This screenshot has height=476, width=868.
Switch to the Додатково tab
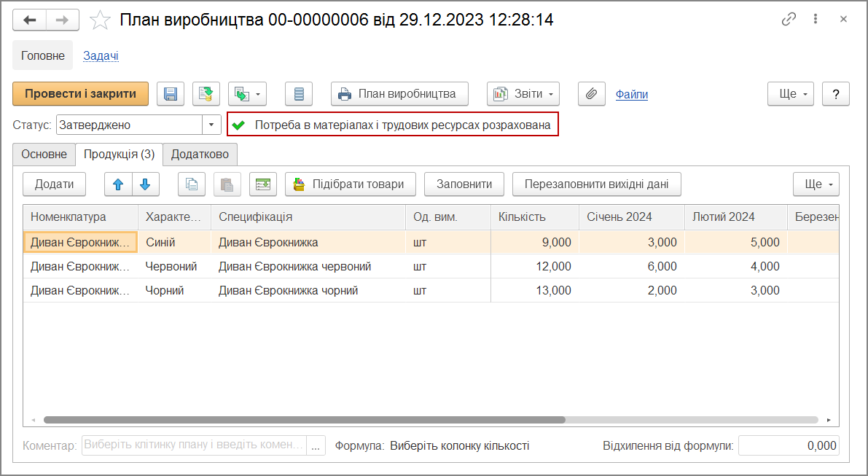[200, 155]
